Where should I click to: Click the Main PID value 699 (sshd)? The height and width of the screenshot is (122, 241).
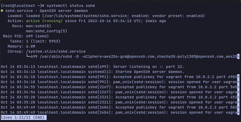[37, 36]
